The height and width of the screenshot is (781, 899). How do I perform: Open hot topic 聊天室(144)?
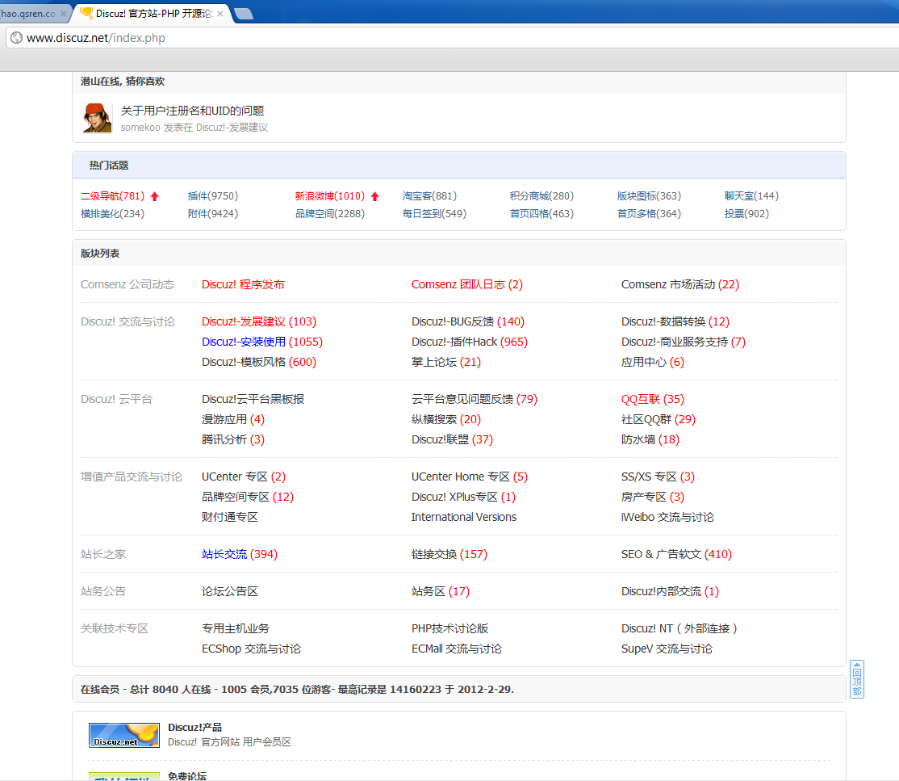751,196
